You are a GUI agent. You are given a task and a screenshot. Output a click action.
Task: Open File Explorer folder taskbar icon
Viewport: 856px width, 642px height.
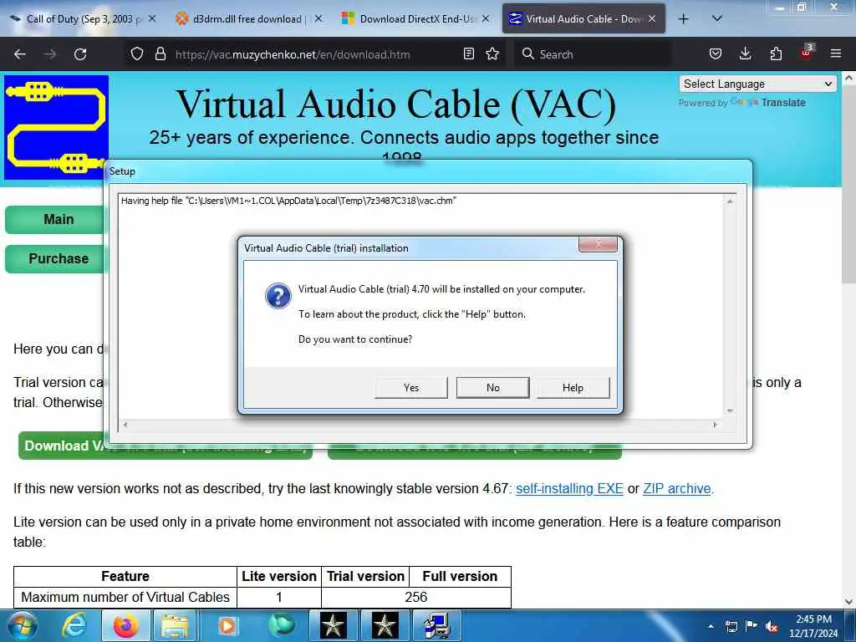click(175, 625)
